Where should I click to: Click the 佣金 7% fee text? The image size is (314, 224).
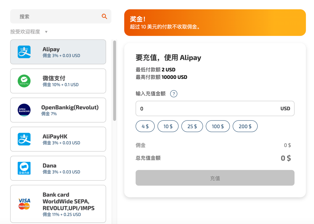(x=49, y=114)
